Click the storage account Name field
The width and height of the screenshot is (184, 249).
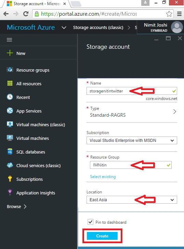pos(132,91)
